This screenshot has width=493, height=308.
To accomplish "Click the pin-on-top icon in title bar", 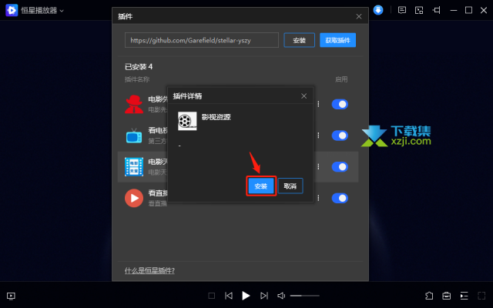I will pos(436,10).
